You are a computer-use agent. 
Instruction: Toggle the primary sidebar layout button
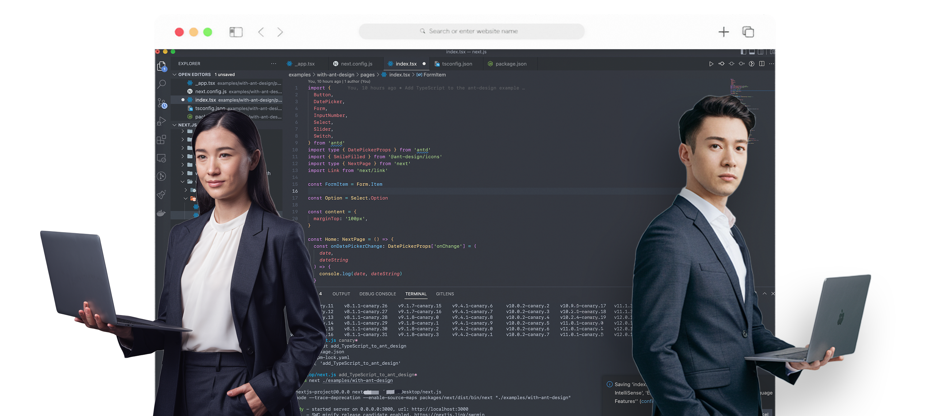pyautogui.click(x=743, y=52)
